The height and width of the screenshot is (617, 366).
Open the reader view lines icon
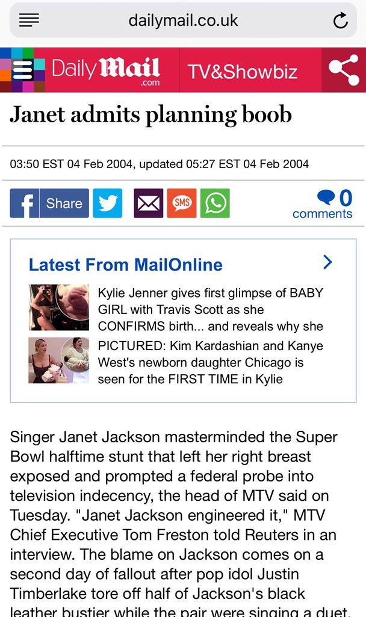coord(29,20)
